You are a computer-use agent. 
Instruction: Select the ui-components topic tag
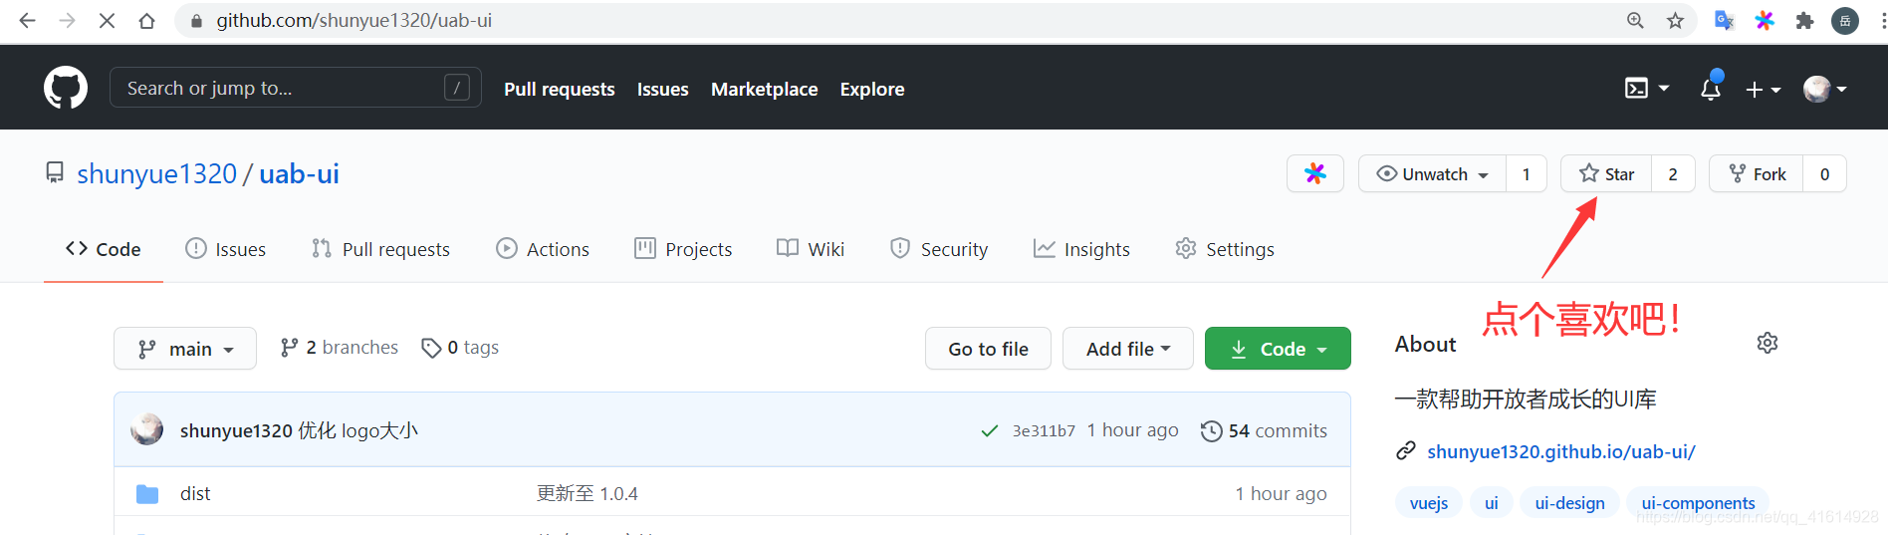coord(1699,503)
